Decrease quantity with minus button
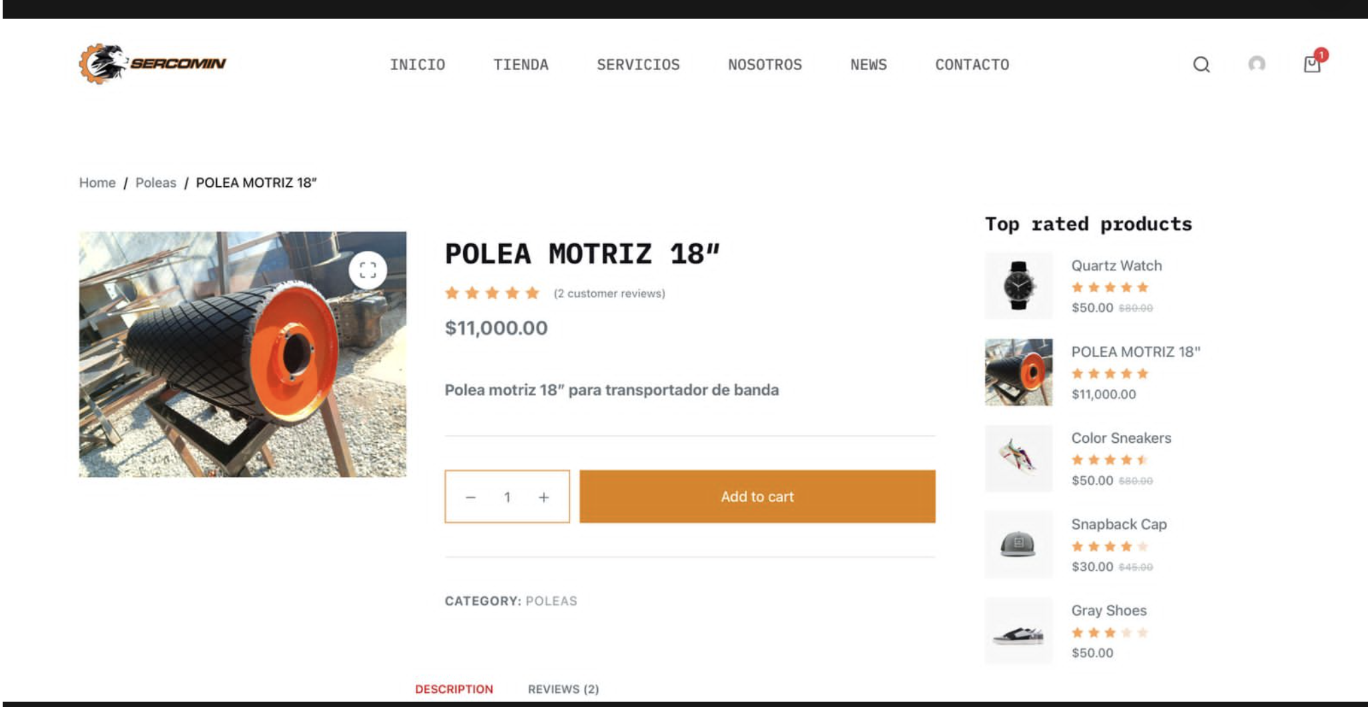 pos(470,497)
